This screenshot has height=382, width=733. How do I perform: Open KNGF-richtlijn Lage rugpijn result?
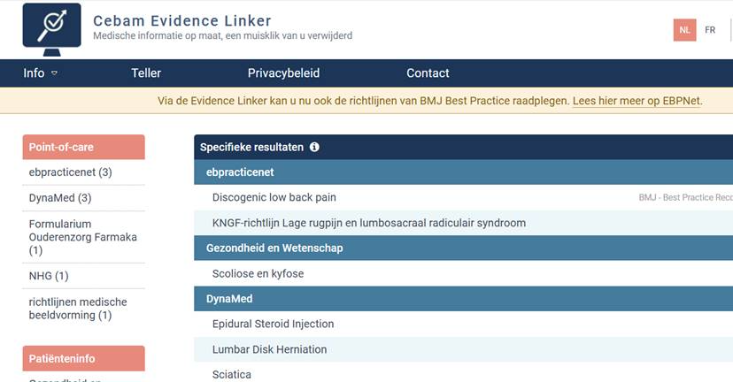[369, 223]
